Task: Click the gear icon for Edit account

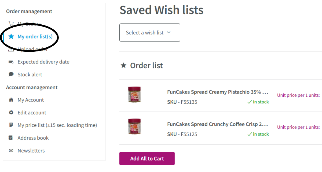Action: point(11,113)
